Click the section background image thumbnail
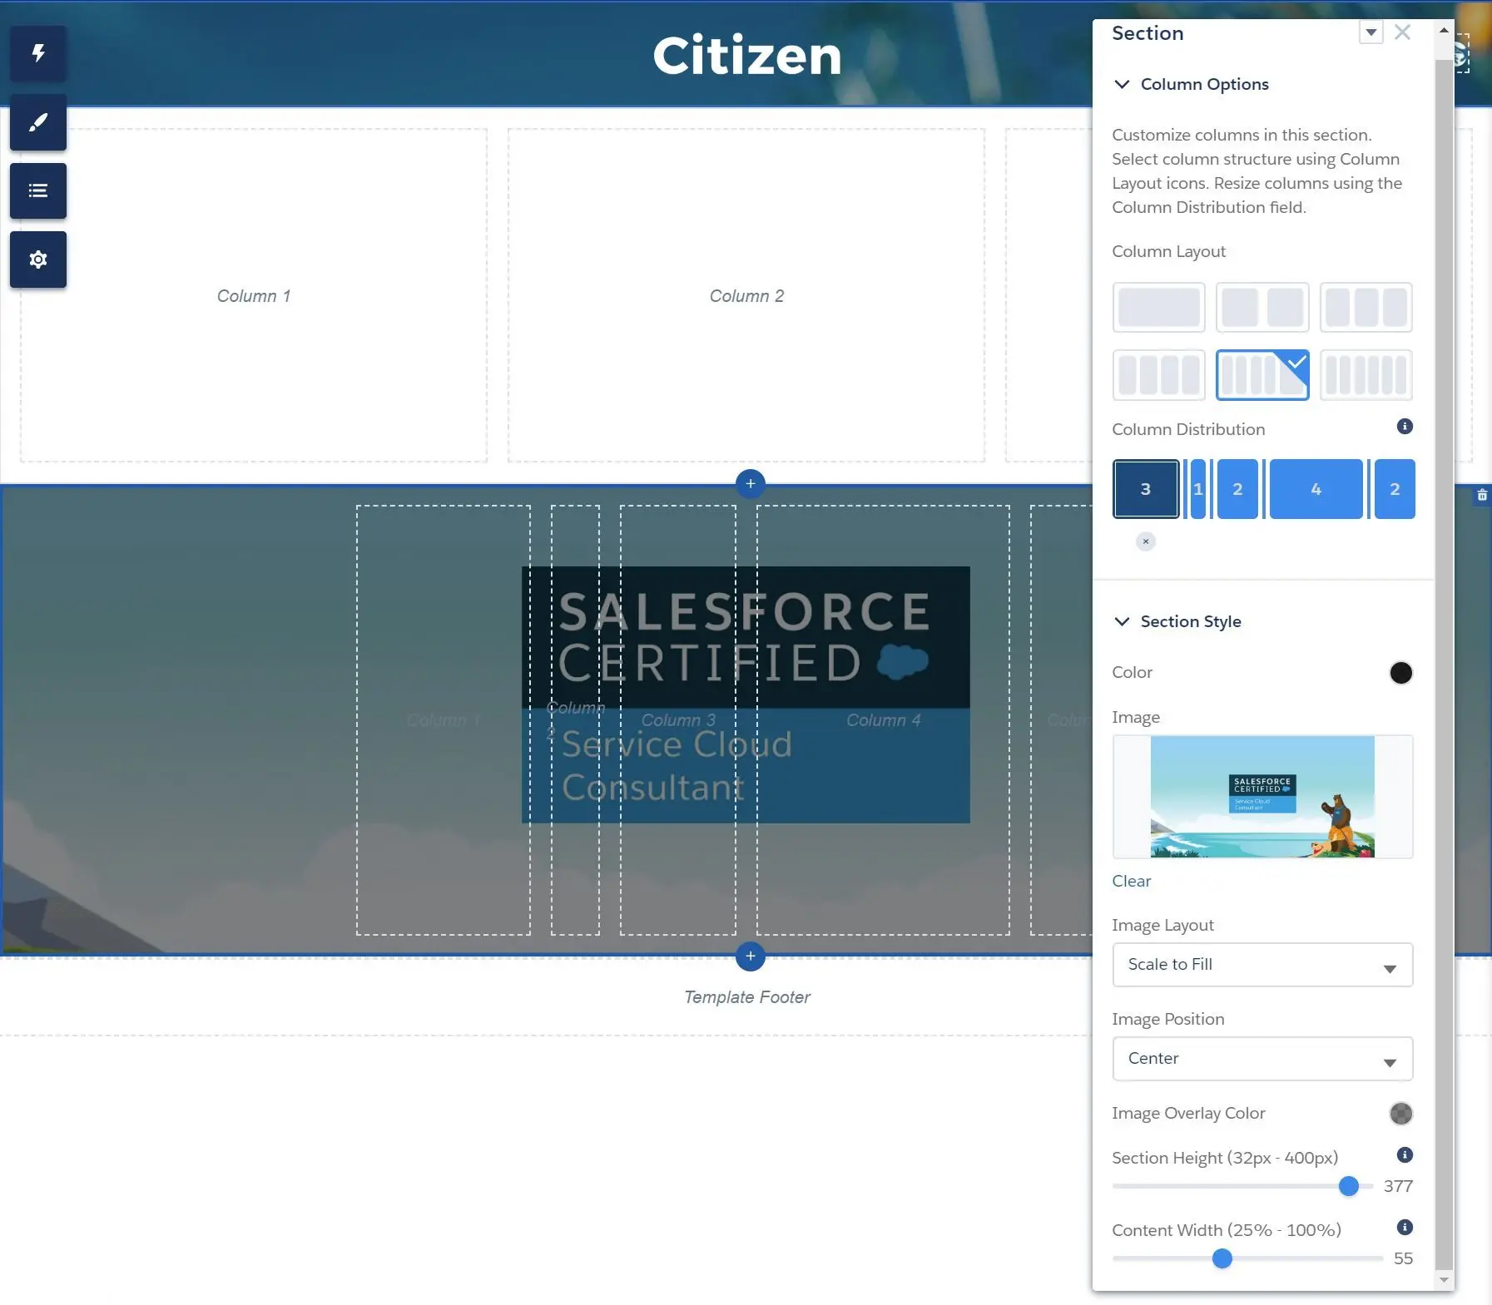Image resolution: width=1492 pixels, height=1305 pixels. click(1262, 797)
